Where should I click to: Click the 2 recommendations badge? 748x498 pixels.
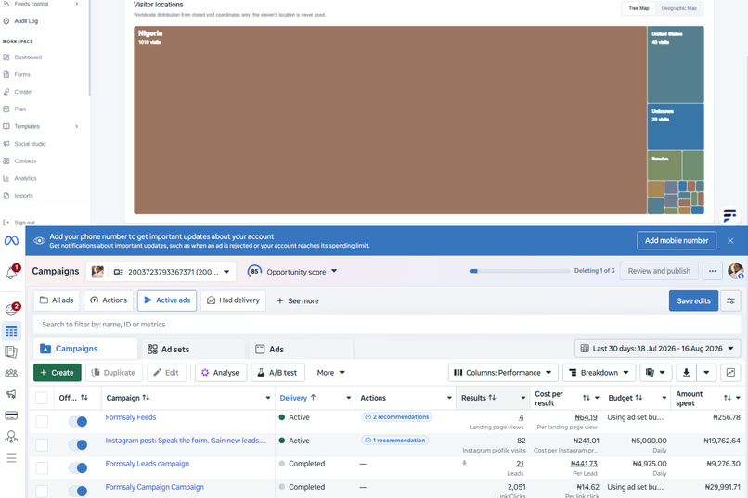[397, 417]
